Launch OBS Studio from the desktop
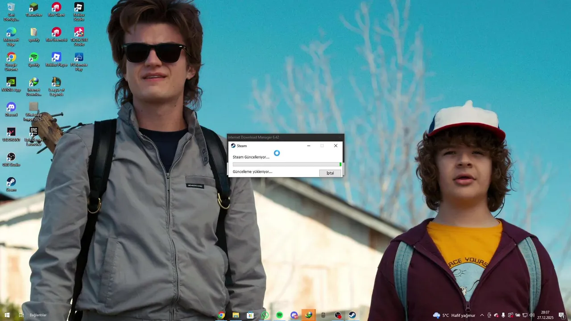This screenshot has height=321, width=571. point(11,160)
